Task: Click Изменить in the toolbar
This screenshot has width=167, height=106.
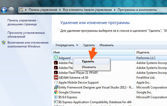Action: coord(107,45)
